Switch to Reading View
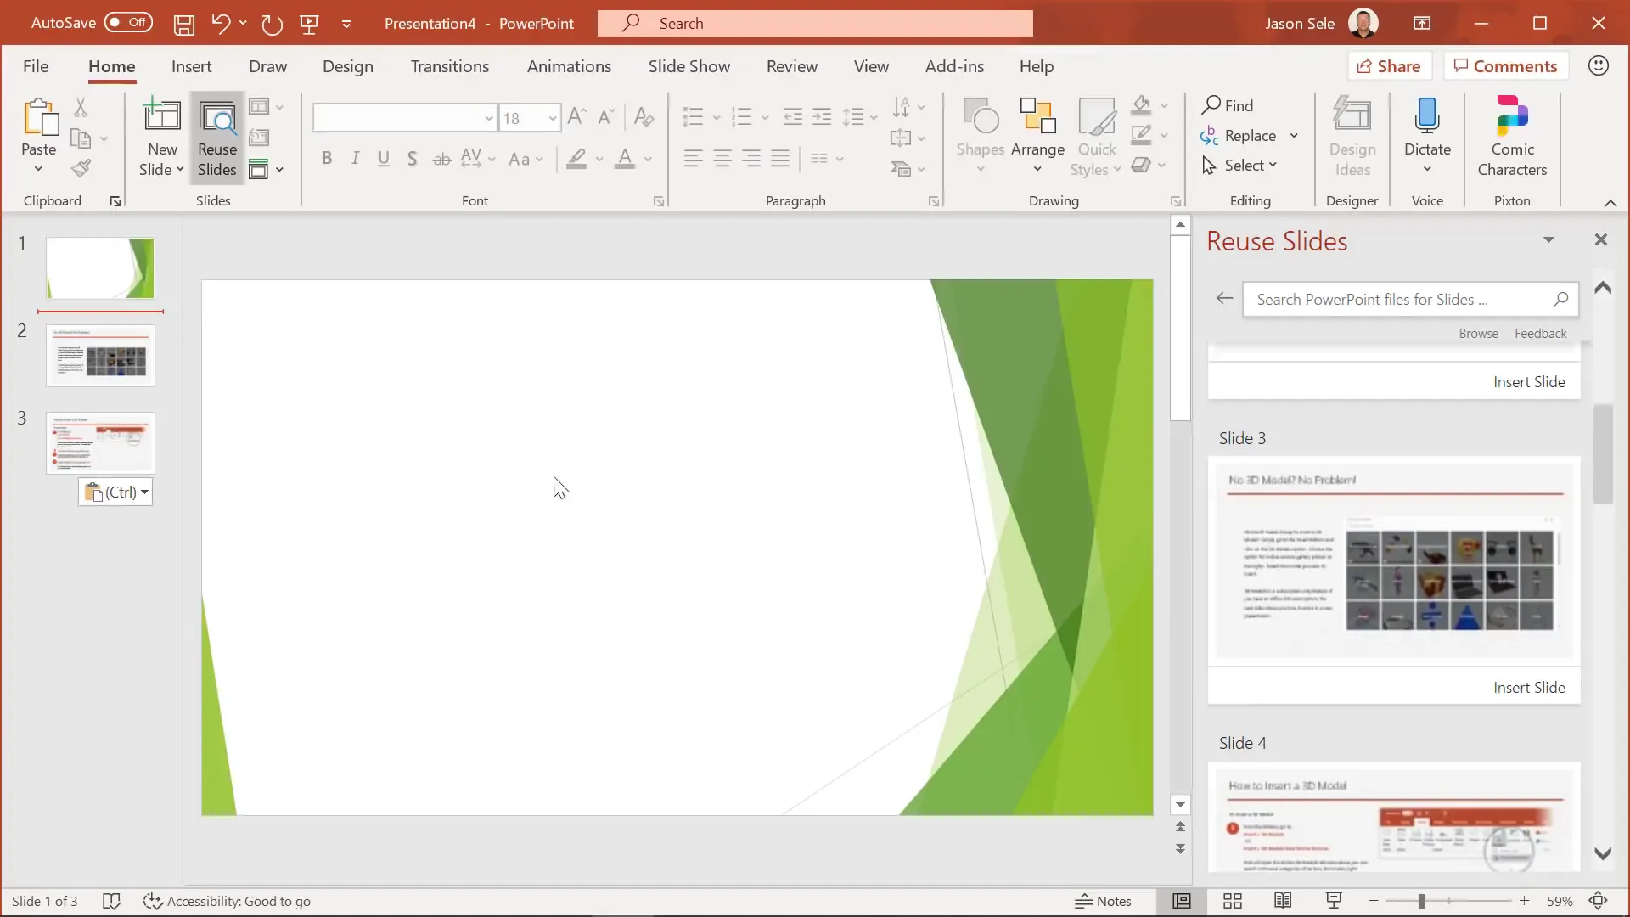This screenshot has height=917, width=1630. [x=1283, y=901]
